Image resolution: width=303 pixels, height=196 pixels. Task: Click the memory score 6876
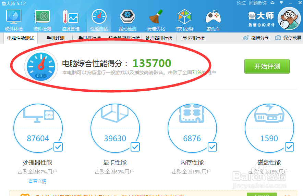tap(192, 138)
